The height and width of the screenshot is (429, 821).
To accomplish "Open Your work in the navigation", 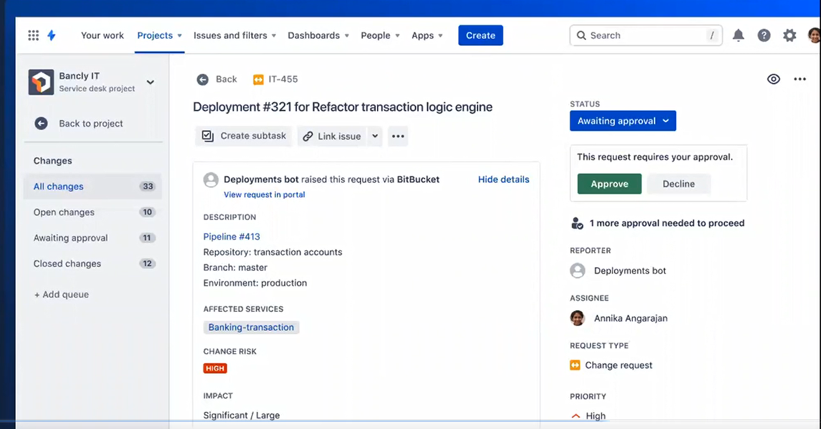I will (x=102, y=35).
